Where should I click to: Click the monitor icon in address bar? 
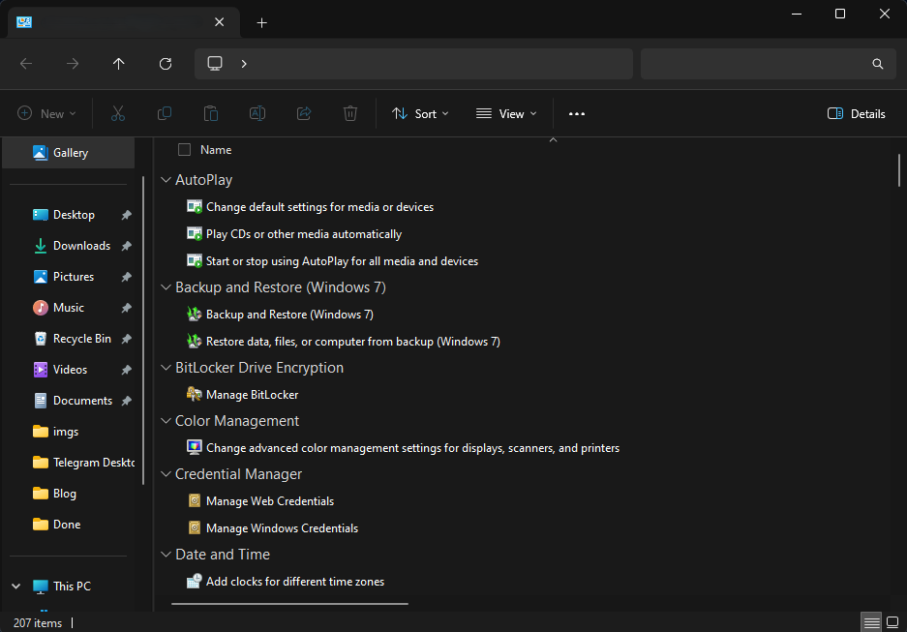pyautogui.click(x=215, y=63)
